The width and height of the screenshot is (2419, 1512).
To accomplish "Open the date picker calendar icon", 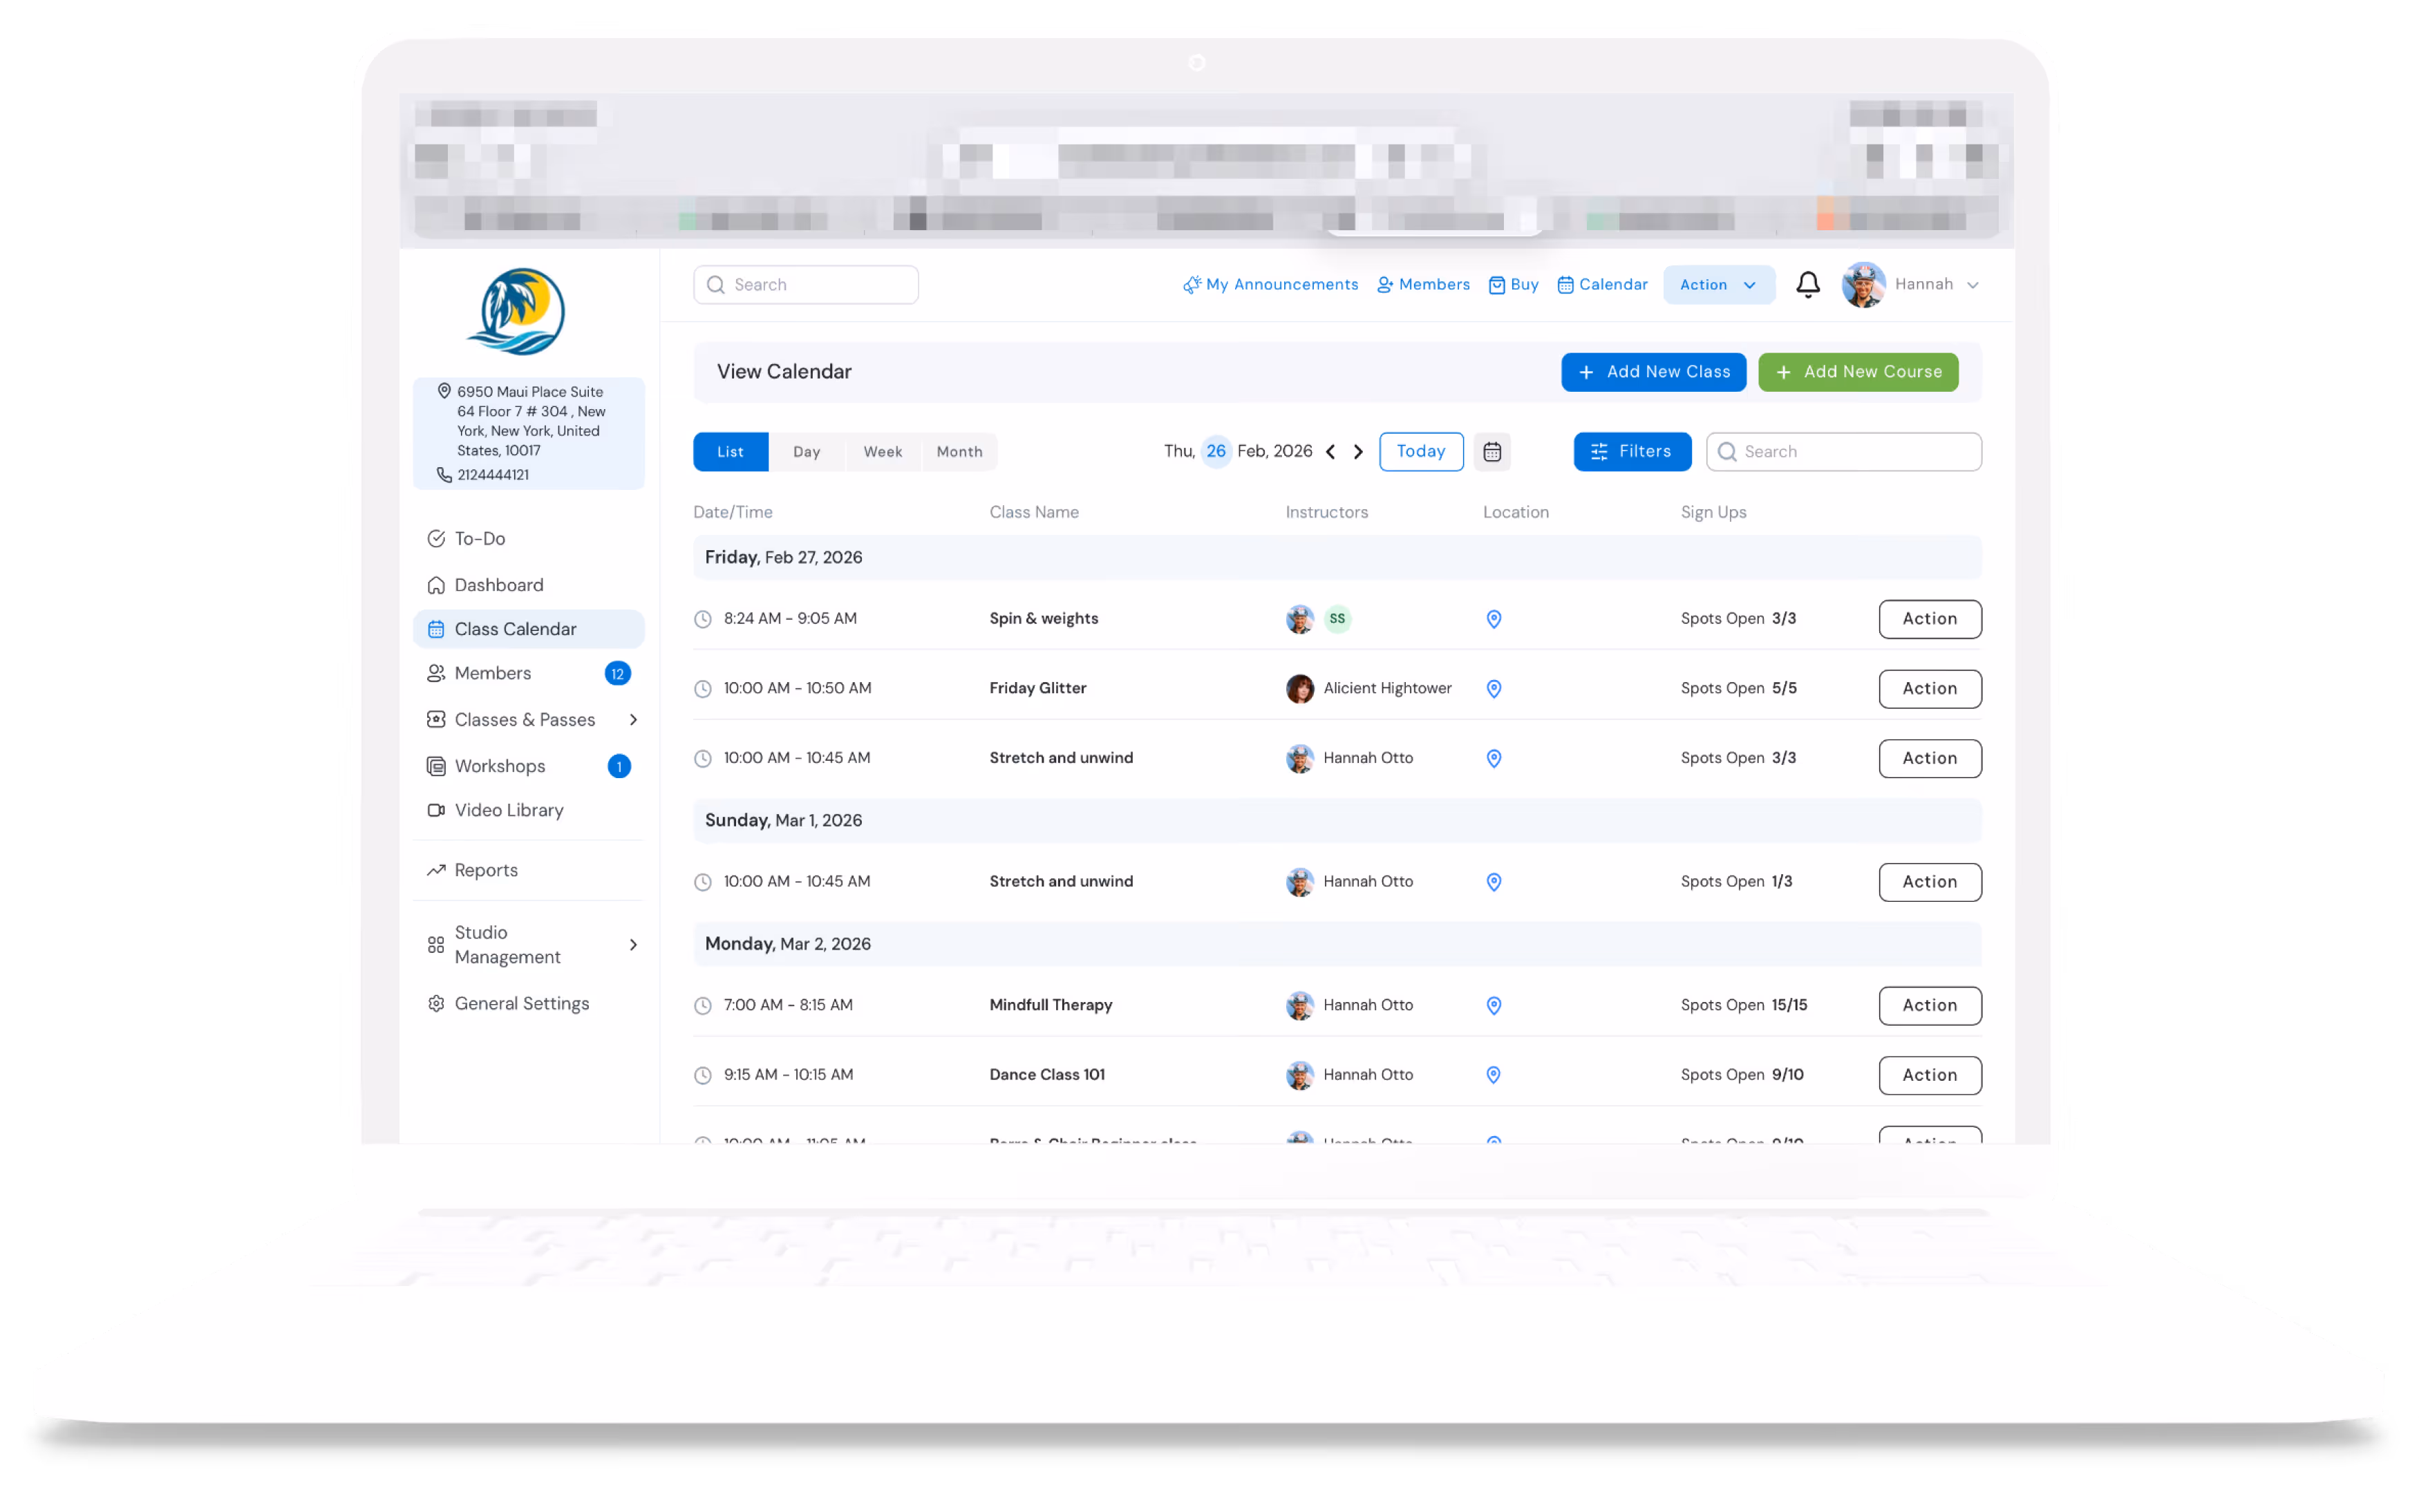I will (x=1491, y=452).
